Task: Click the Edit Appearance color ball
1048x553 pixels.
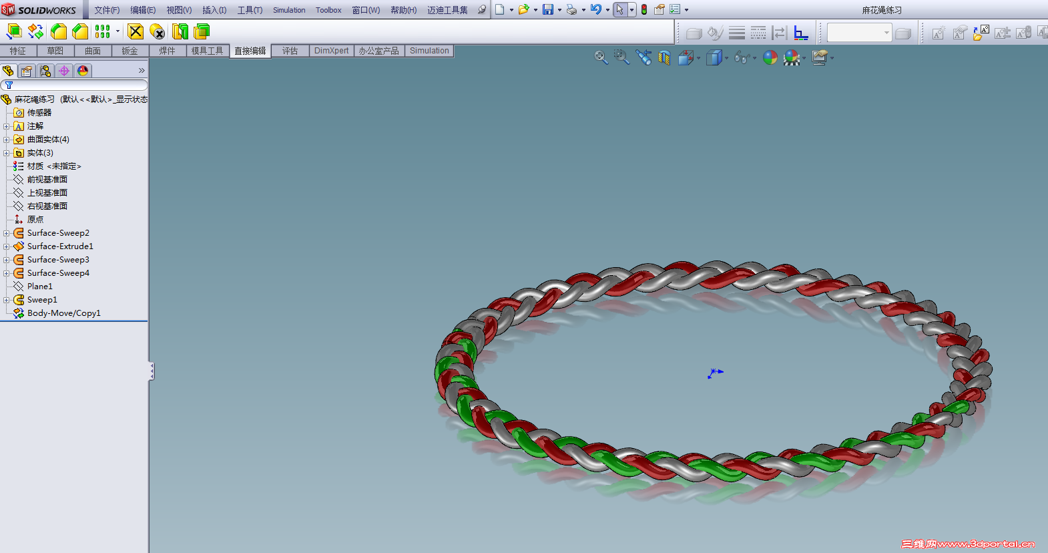Action: [x=770, y=58]
